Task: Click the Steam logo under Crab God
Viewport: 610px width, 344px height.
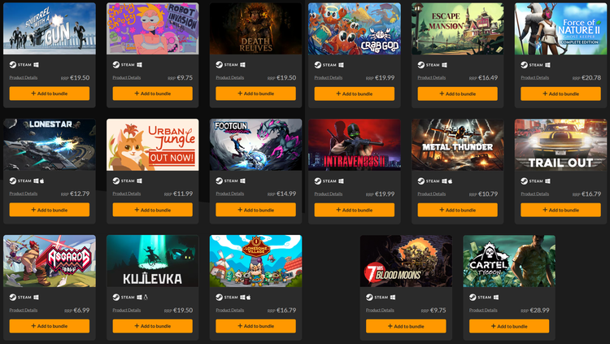Action: pyautogui.click(x=318, y=65)
